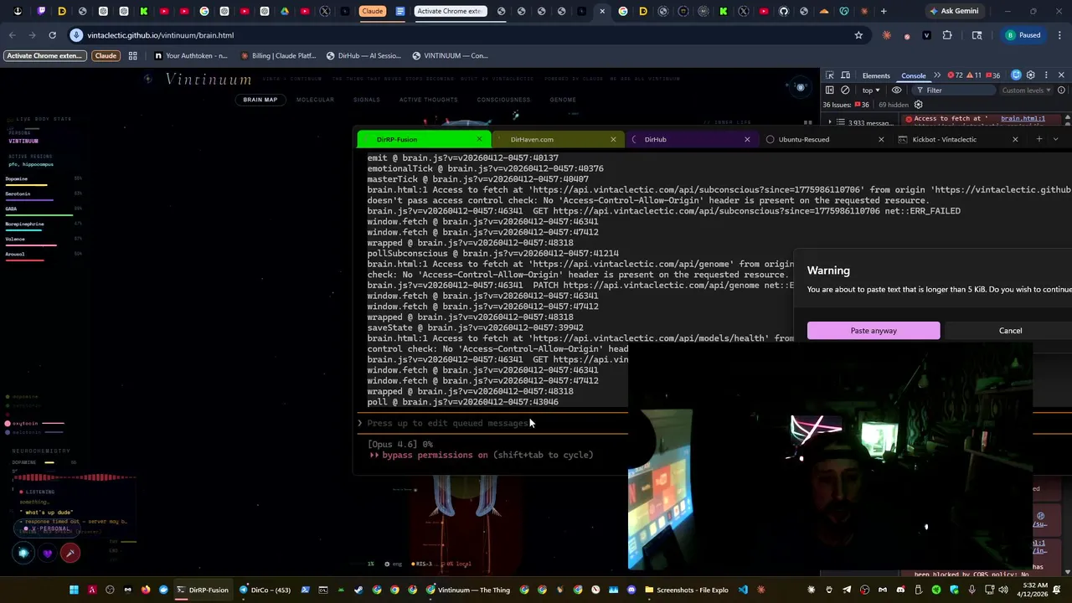1072x603 pixels.
Task: Open BRAIN MAP section of Vintinuum
Action: click(x=260, y=100)
